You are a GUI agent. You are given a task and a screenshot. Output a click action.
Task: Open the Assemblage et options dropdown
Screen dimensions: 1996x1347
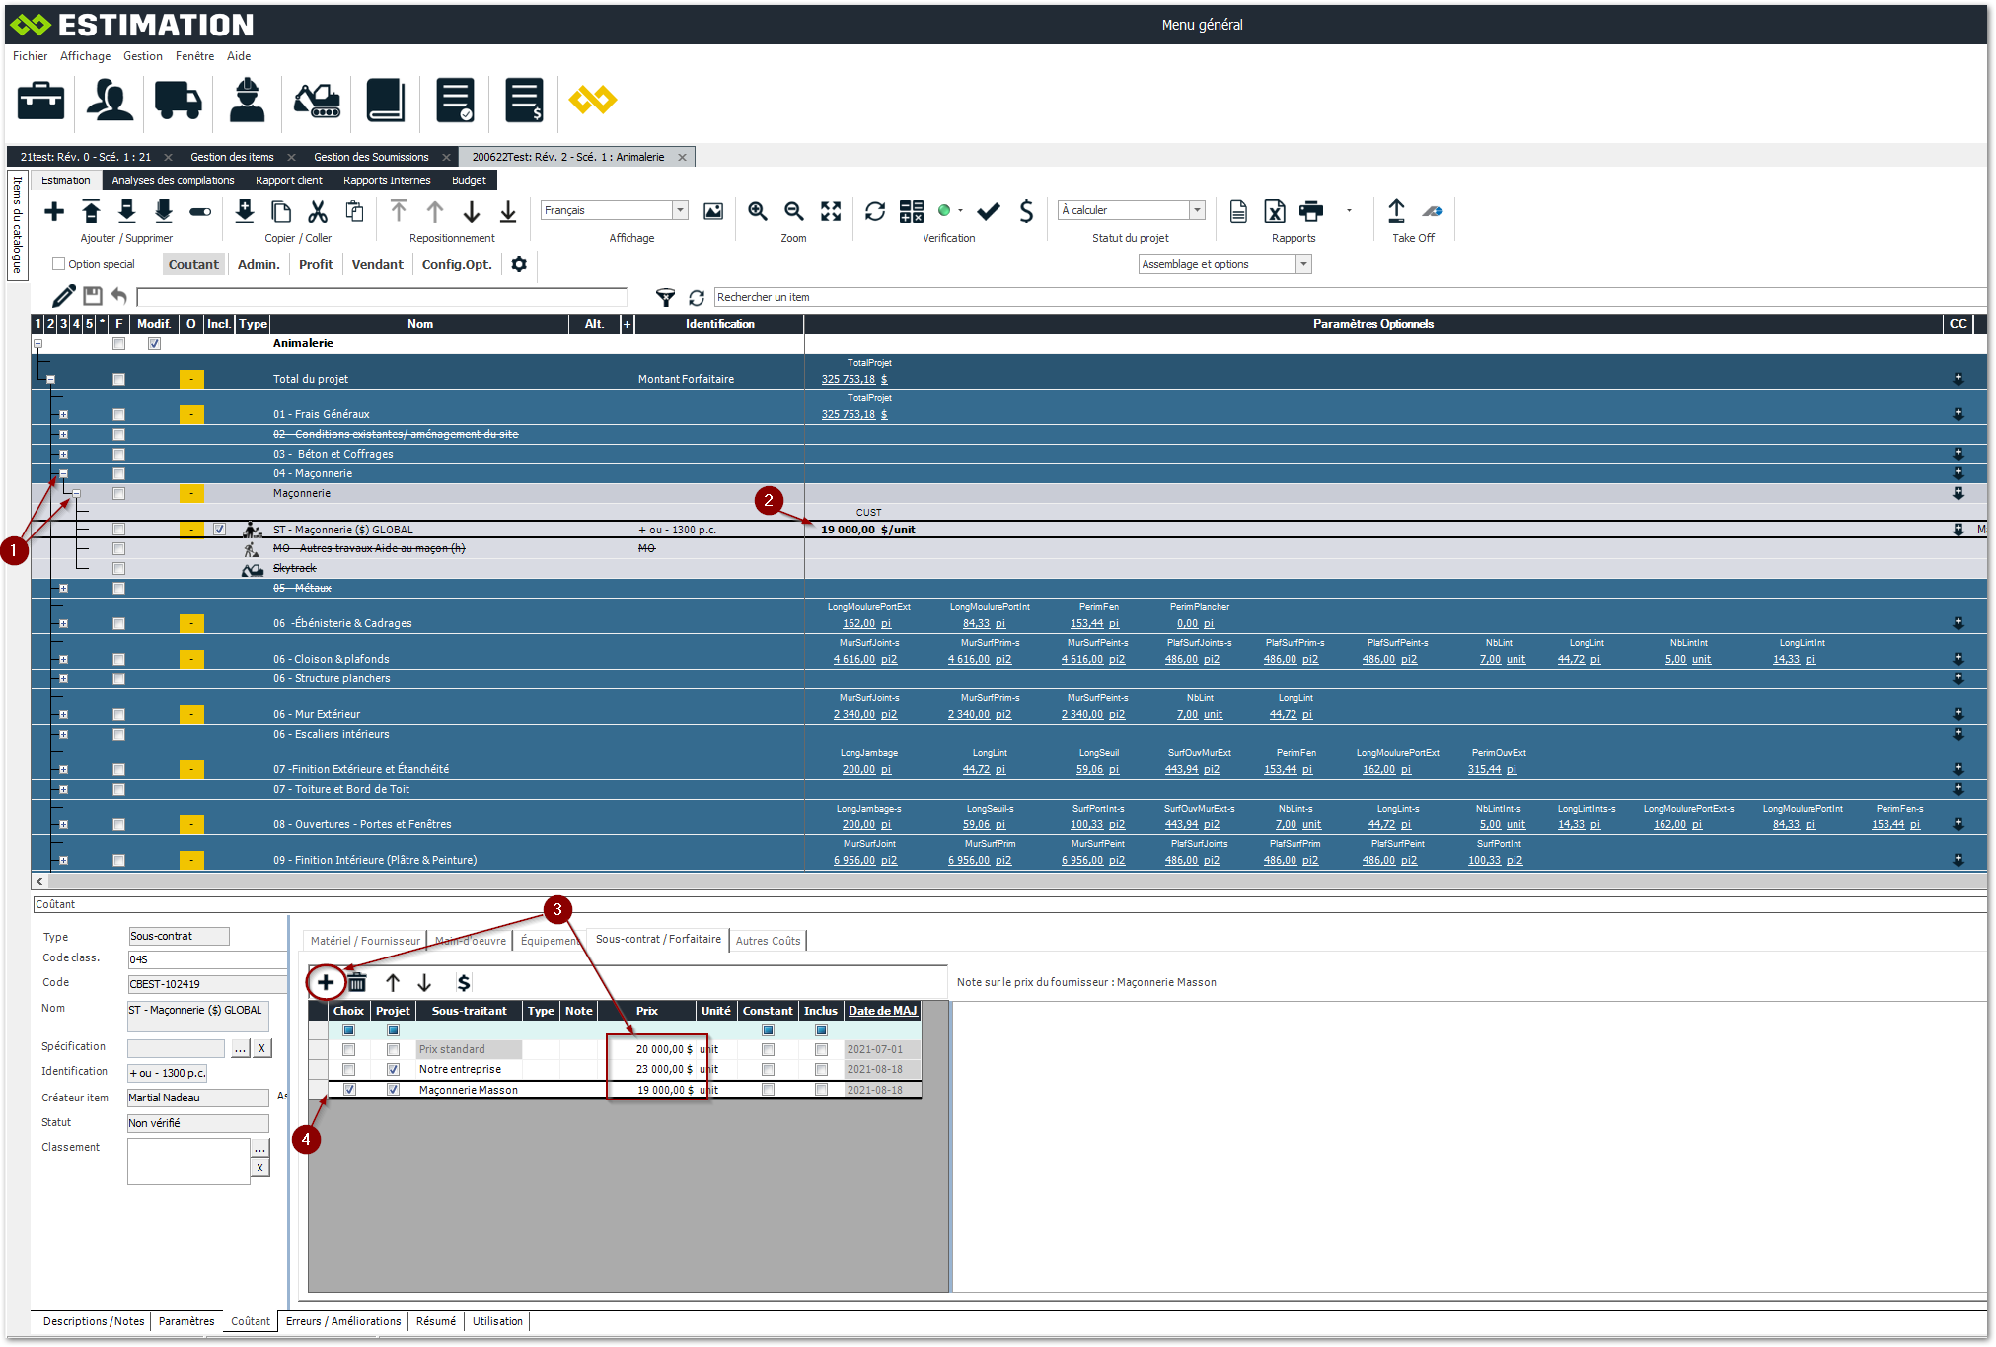coord(1303,264)
